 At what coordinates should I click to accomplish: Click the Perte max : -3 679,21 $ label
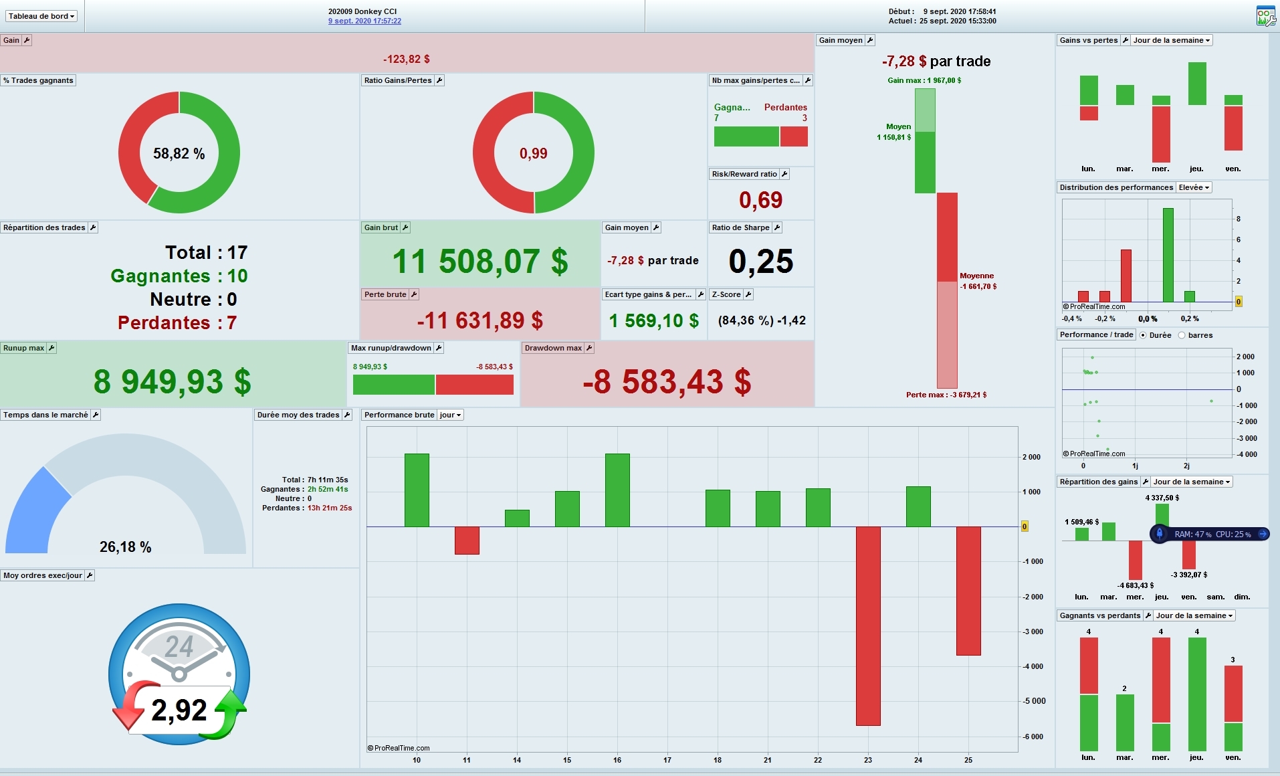tap(946, 395)
